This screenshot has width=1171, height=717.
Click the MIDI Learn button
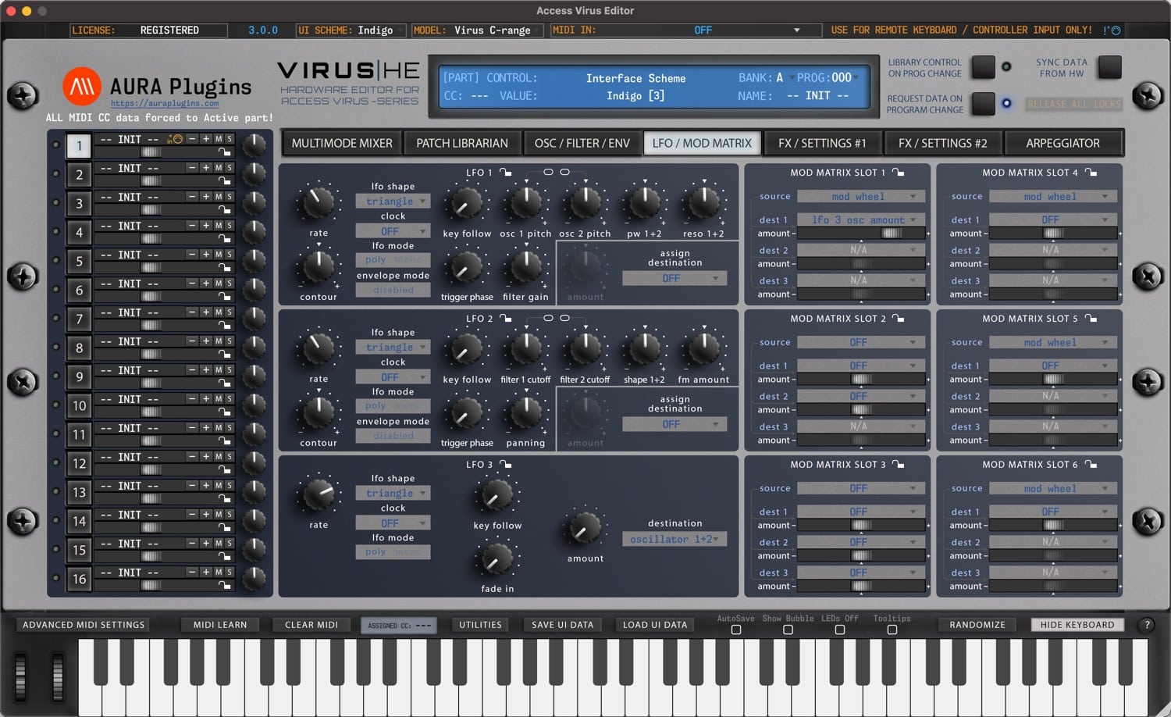coord(220,625)
